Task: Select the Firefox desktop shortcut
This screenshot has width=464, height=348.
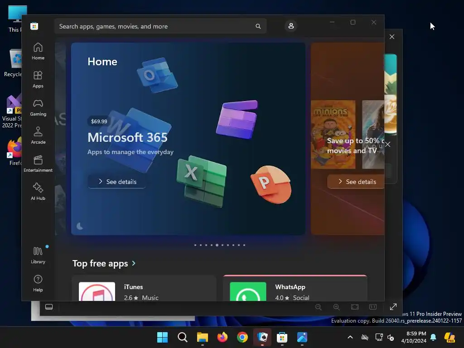Action: pyautogui.click(x=14, y=151)
